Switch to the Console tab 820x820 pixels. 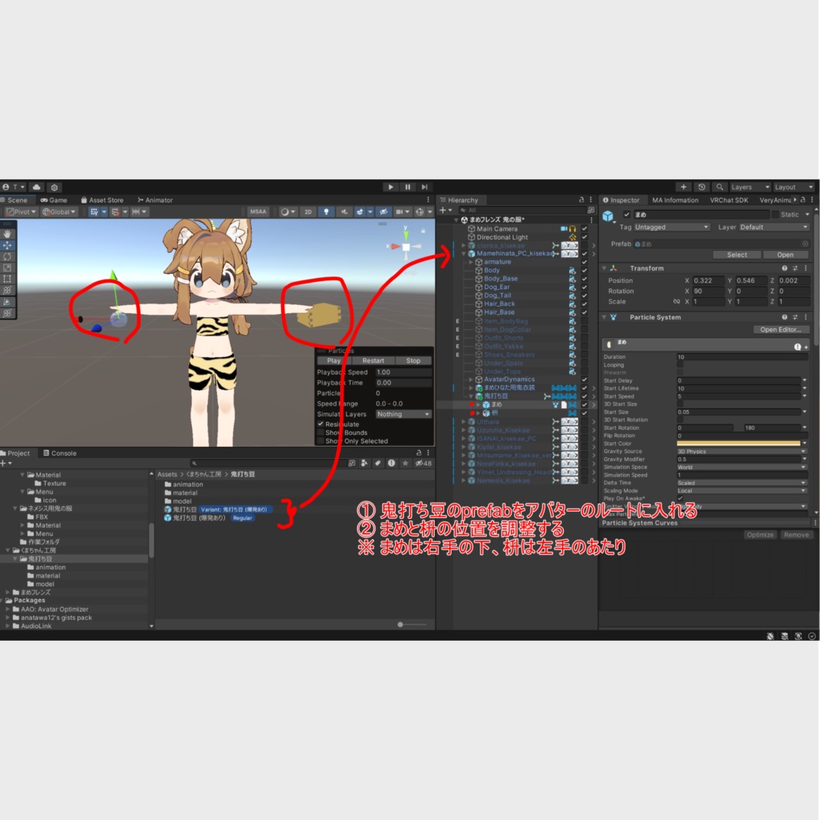(x=59, y=453)
